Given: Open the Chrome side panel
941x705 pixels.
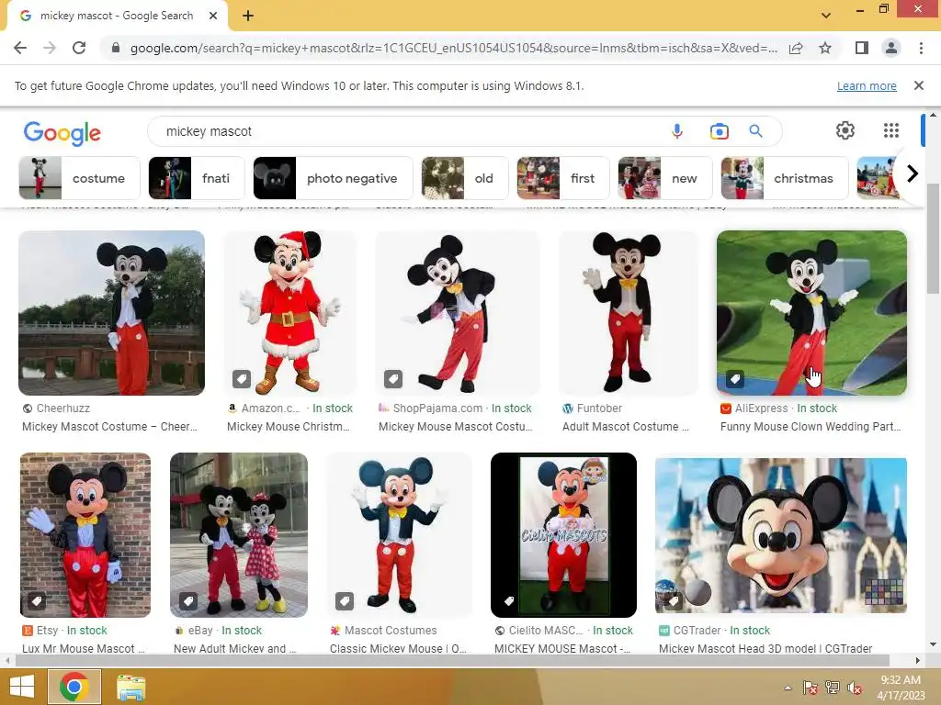Looking at the screenshot, I should click(x=862, y=48).
